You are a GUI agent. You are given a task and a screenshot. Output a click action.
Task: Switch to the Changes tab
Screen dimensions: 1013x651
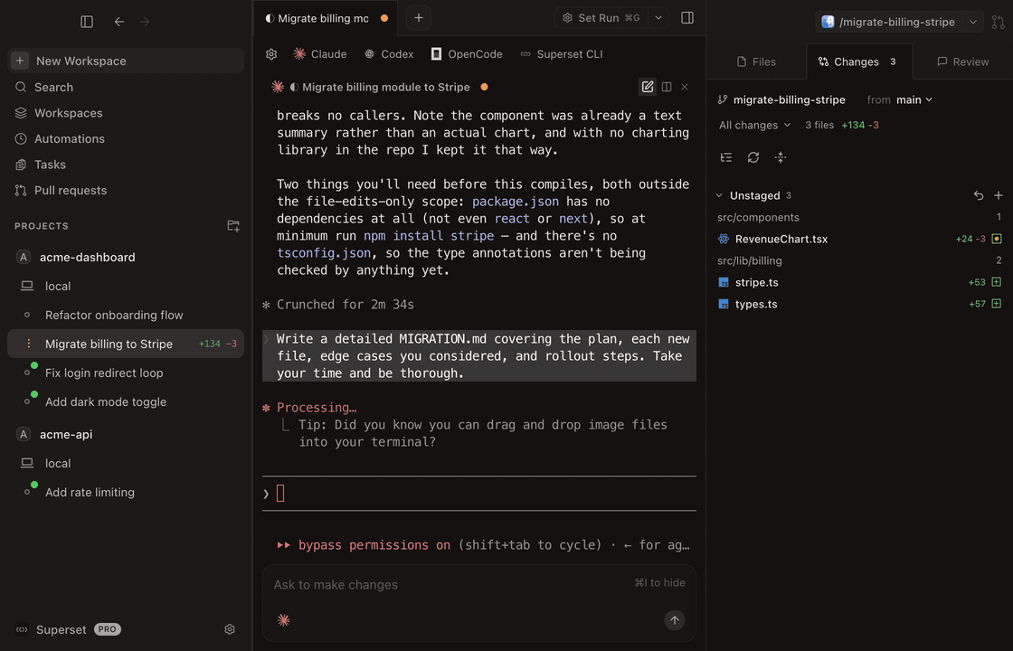858,61
